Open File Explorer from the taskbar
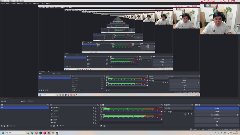 28,133
